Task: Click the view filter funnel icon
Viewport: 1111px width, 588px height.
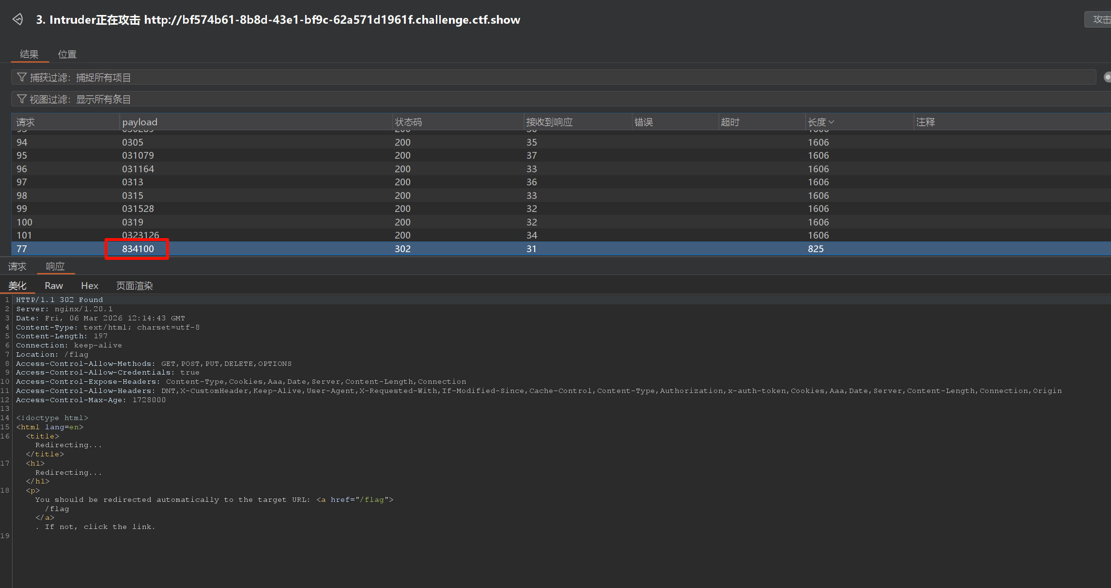Action: click(22, 99)
